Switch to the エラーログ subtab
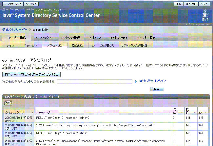The image size is (213, 146). coord(31,46)
